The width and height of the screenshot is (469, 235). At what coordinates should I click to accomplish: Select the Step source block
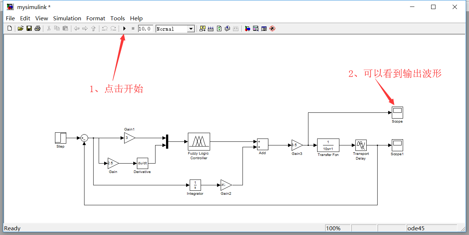click(x=60, y=138)
